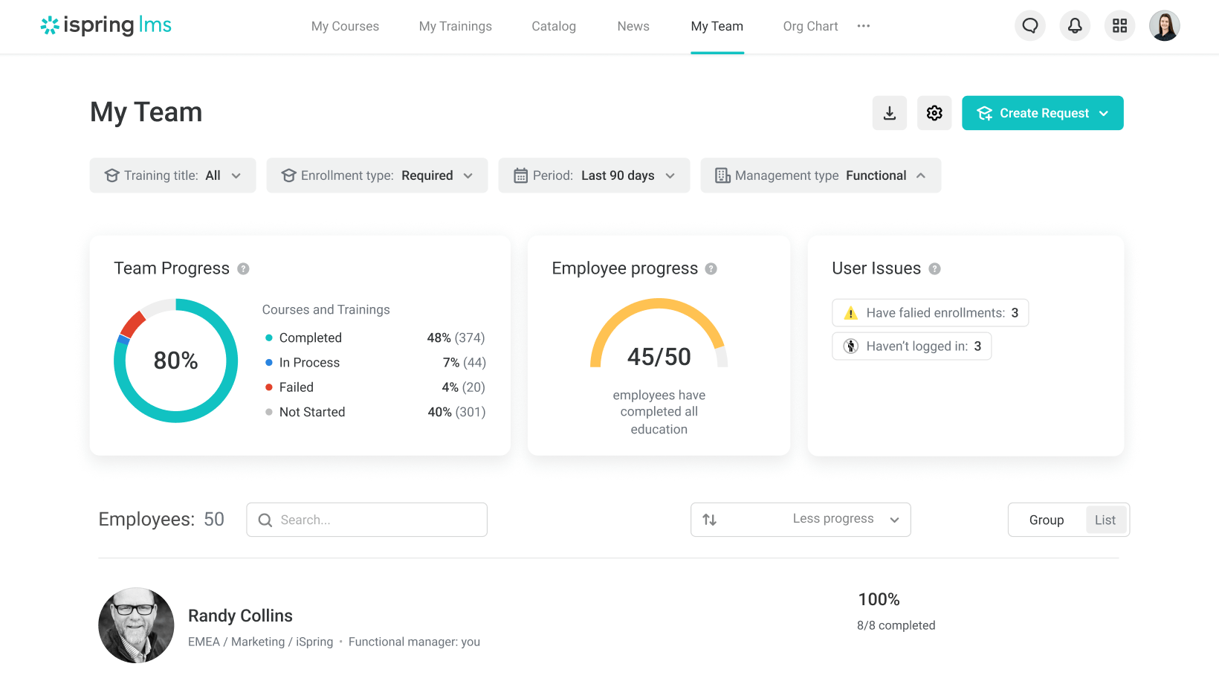Open the Less progress sort dropdown

tap(801, 520)
